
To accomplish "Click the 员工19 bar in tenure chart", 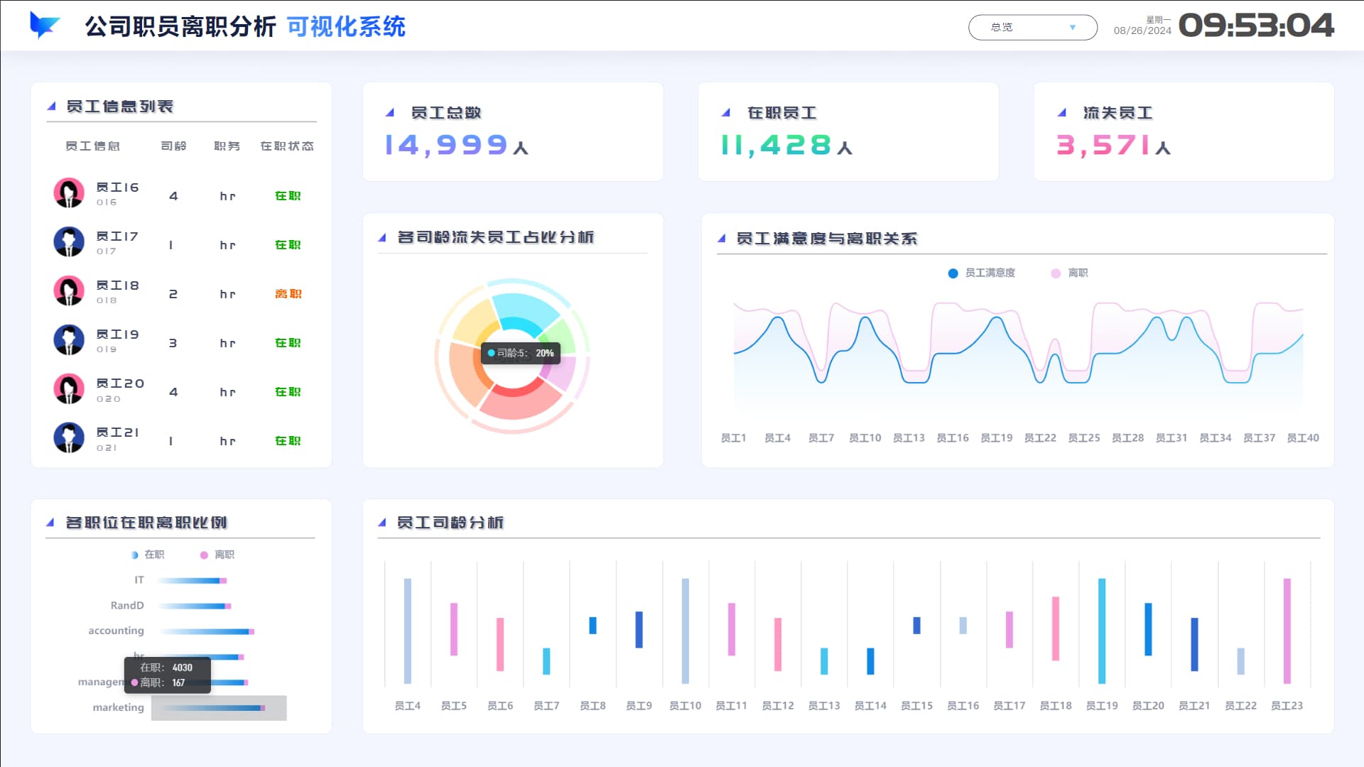I will 1102,631.
